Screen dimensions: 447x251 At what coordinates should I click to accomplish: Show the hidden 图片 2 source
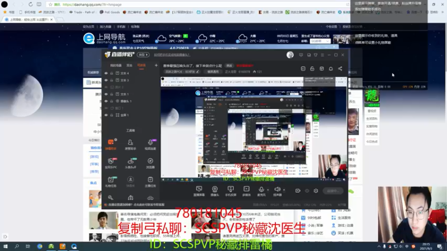pos(106,87)
